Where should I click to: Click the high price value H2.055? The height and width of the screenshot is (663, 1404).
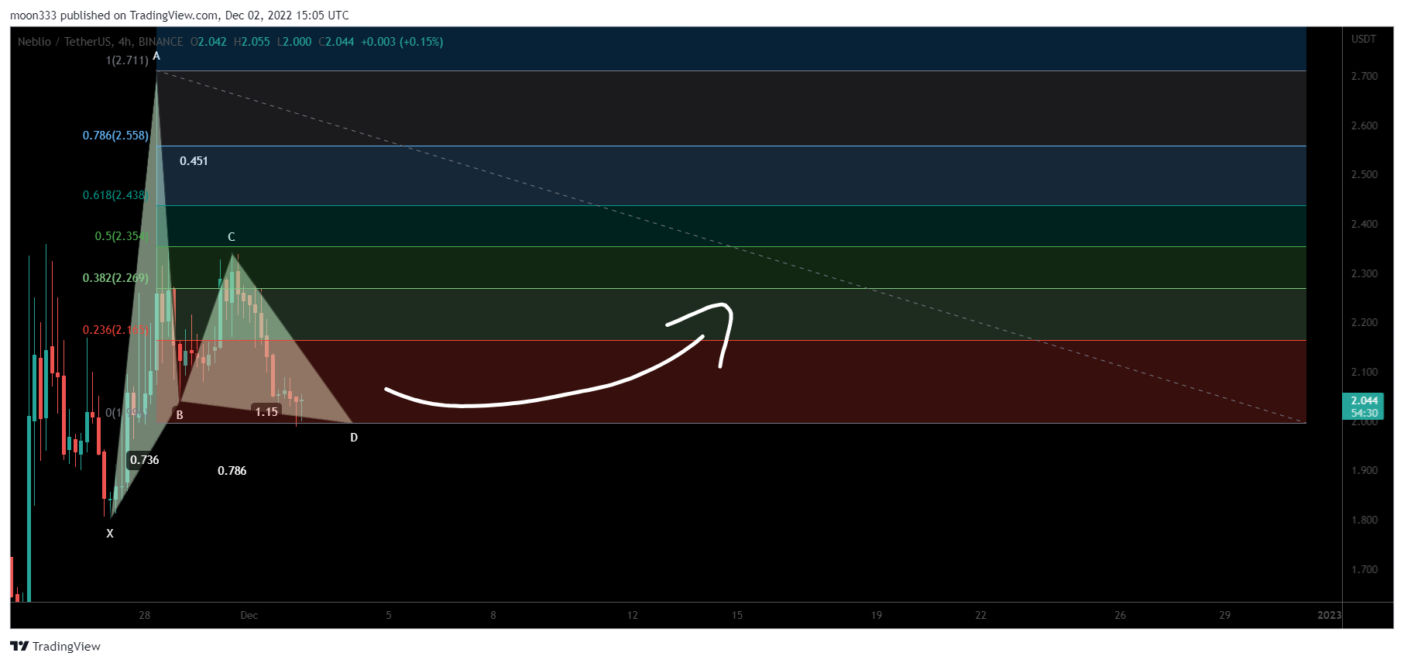[x=252, y=42]
